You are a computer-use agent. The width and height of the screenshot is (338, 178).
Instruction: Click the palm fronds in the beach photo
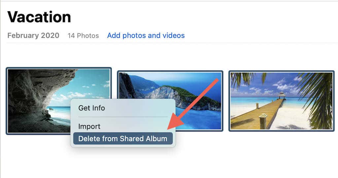click(x=317, y=97)
